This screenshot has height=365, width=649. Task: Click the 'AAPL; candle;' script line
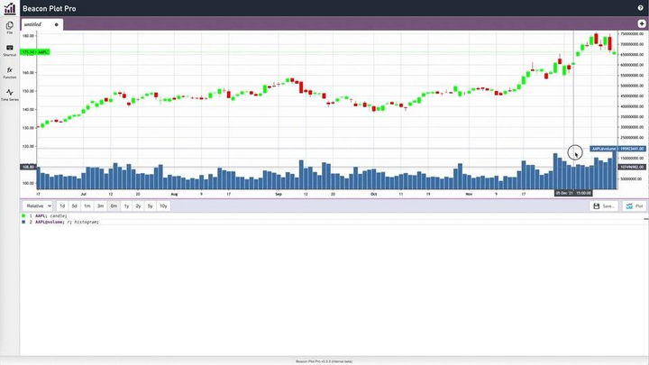50,216
